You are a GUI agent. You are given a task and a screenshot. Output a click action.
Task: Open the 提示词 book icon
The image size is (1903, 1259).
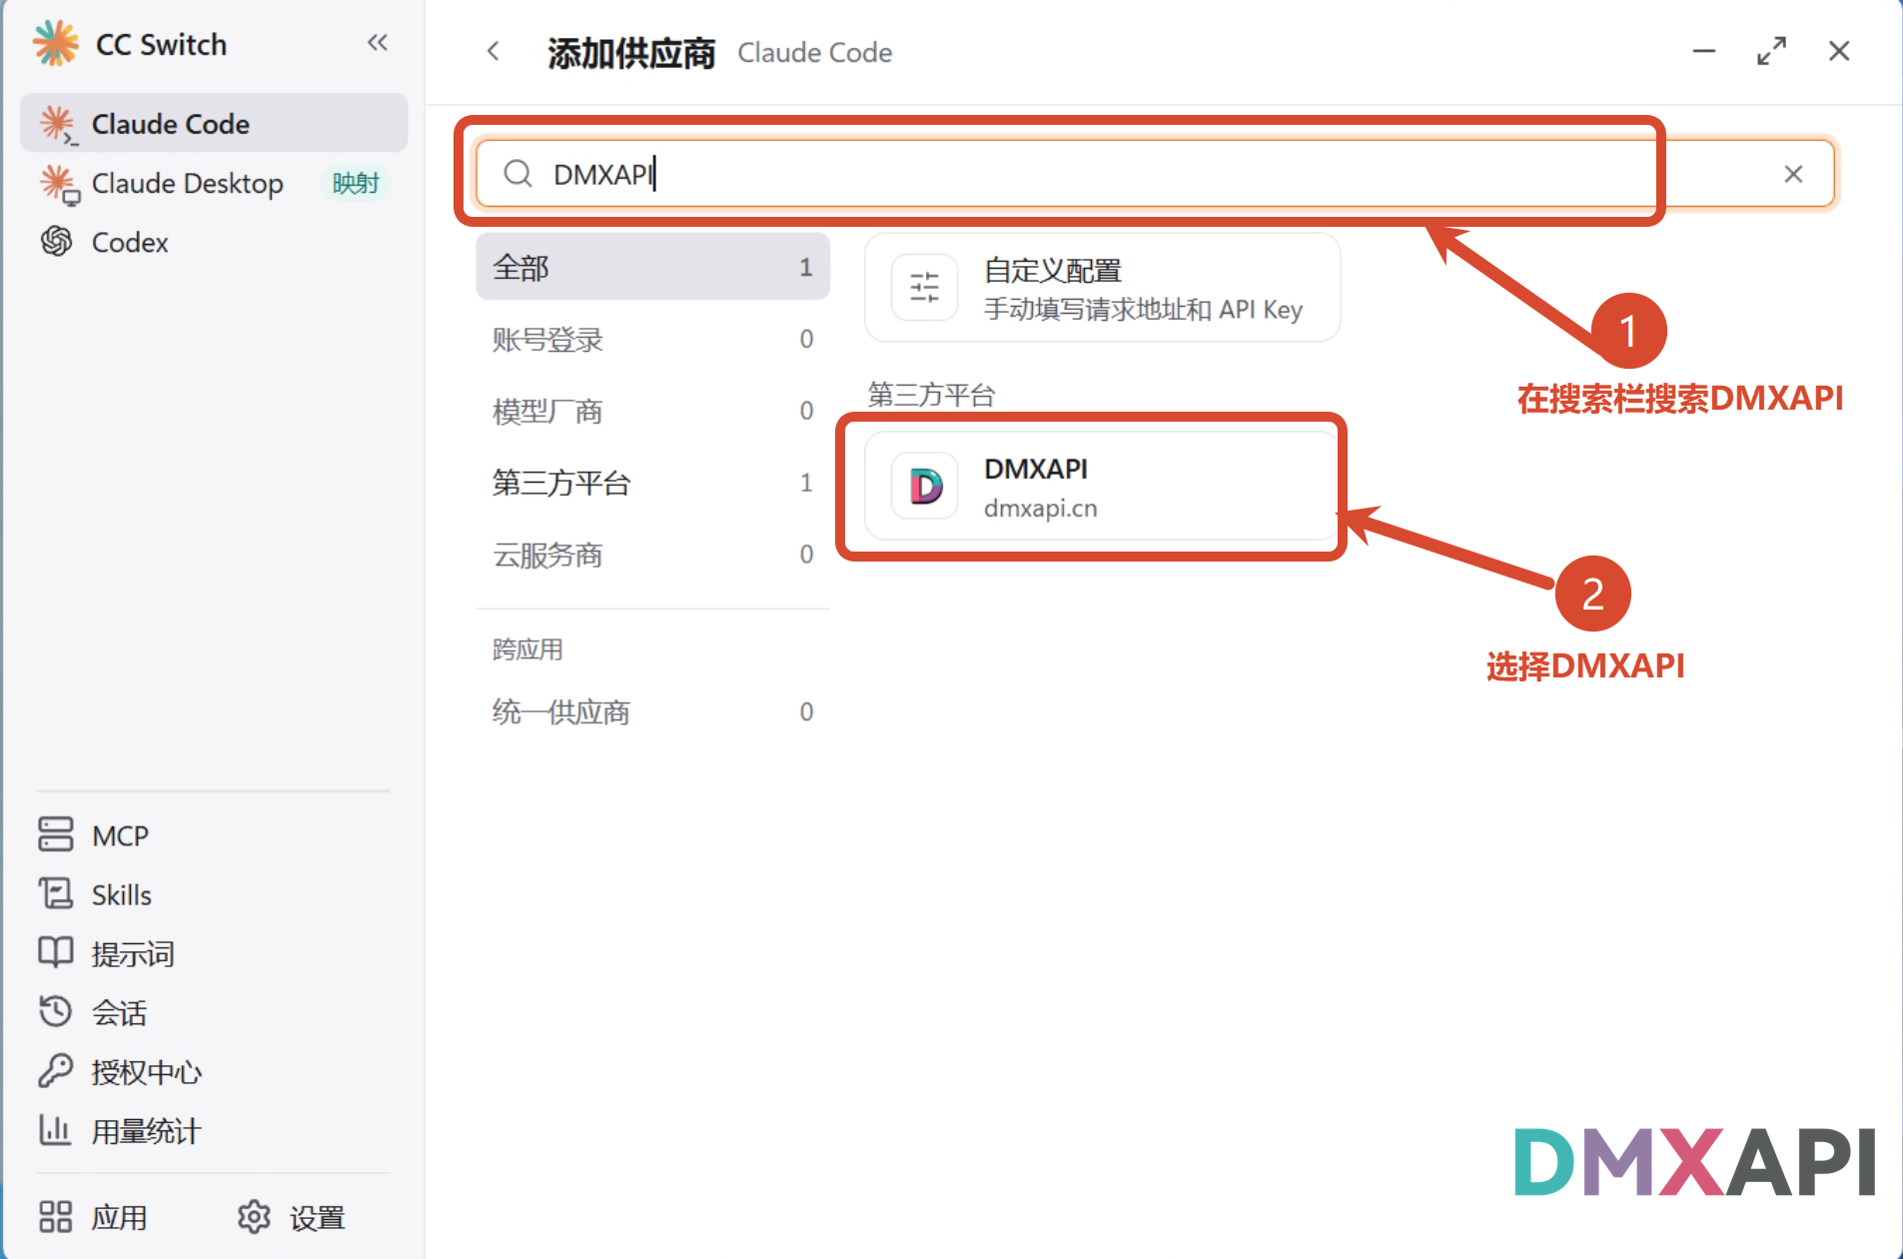[x=56, y=952]
